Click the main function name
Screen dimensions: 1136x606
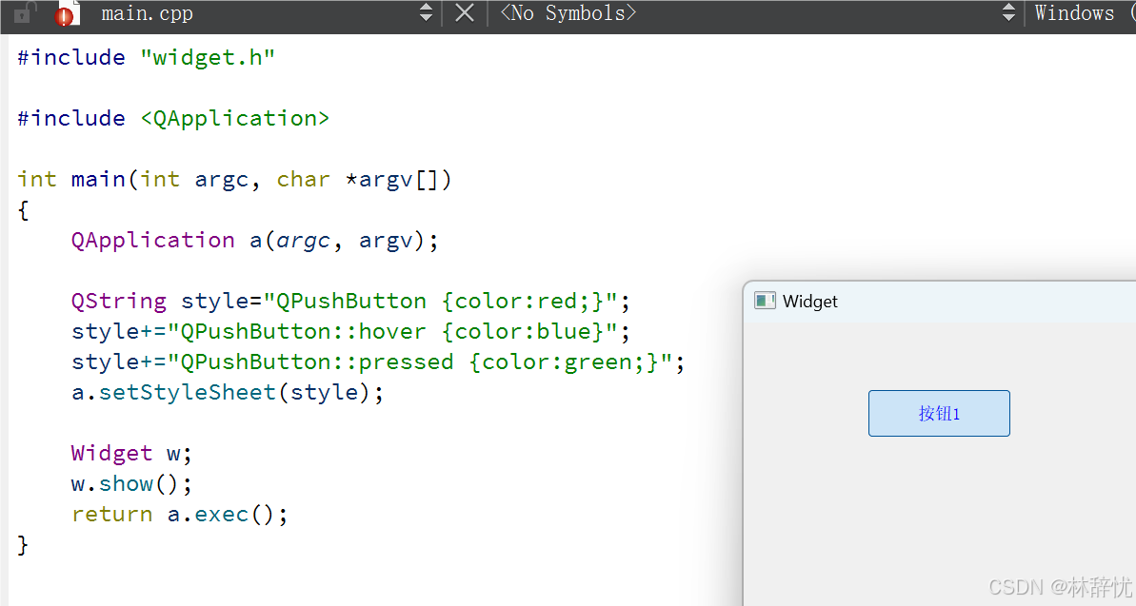tap(98, 179)
